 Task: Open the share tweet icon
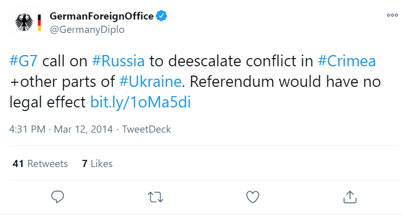pyautogui.click(x=349, y=196)
